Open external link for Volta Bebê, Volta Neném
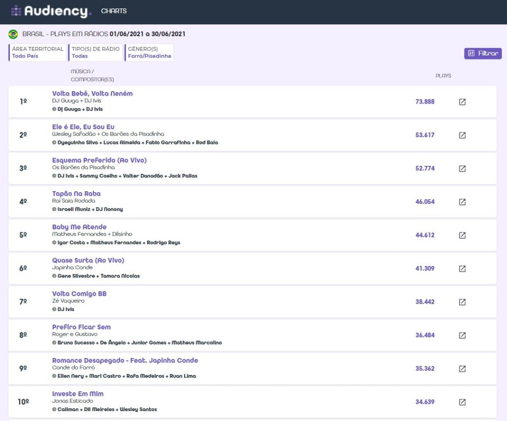This screenshot has height=421, width=507. click(462, 102)
